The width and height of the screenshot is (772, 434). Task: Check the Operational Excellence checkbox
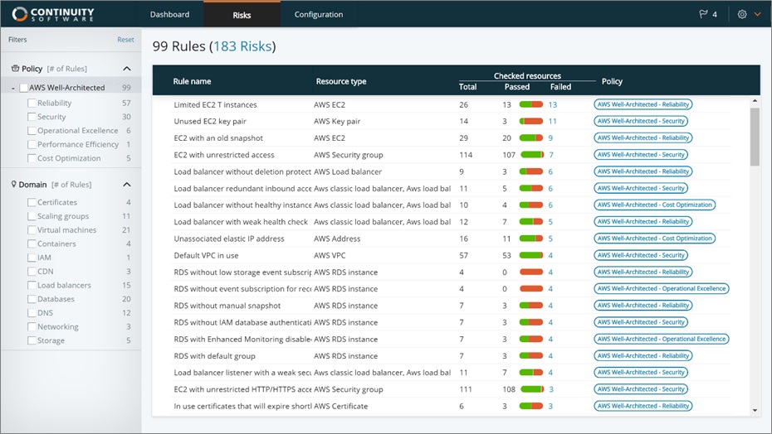[x=32, y=131]
